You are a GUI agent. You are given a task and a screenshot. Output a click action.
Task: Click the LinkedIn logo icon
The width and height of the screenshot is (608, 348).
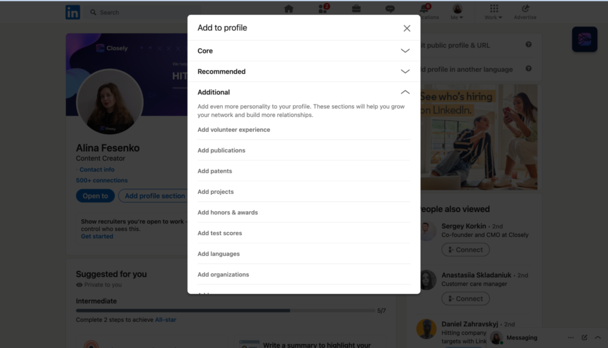[x=72, y=11]
